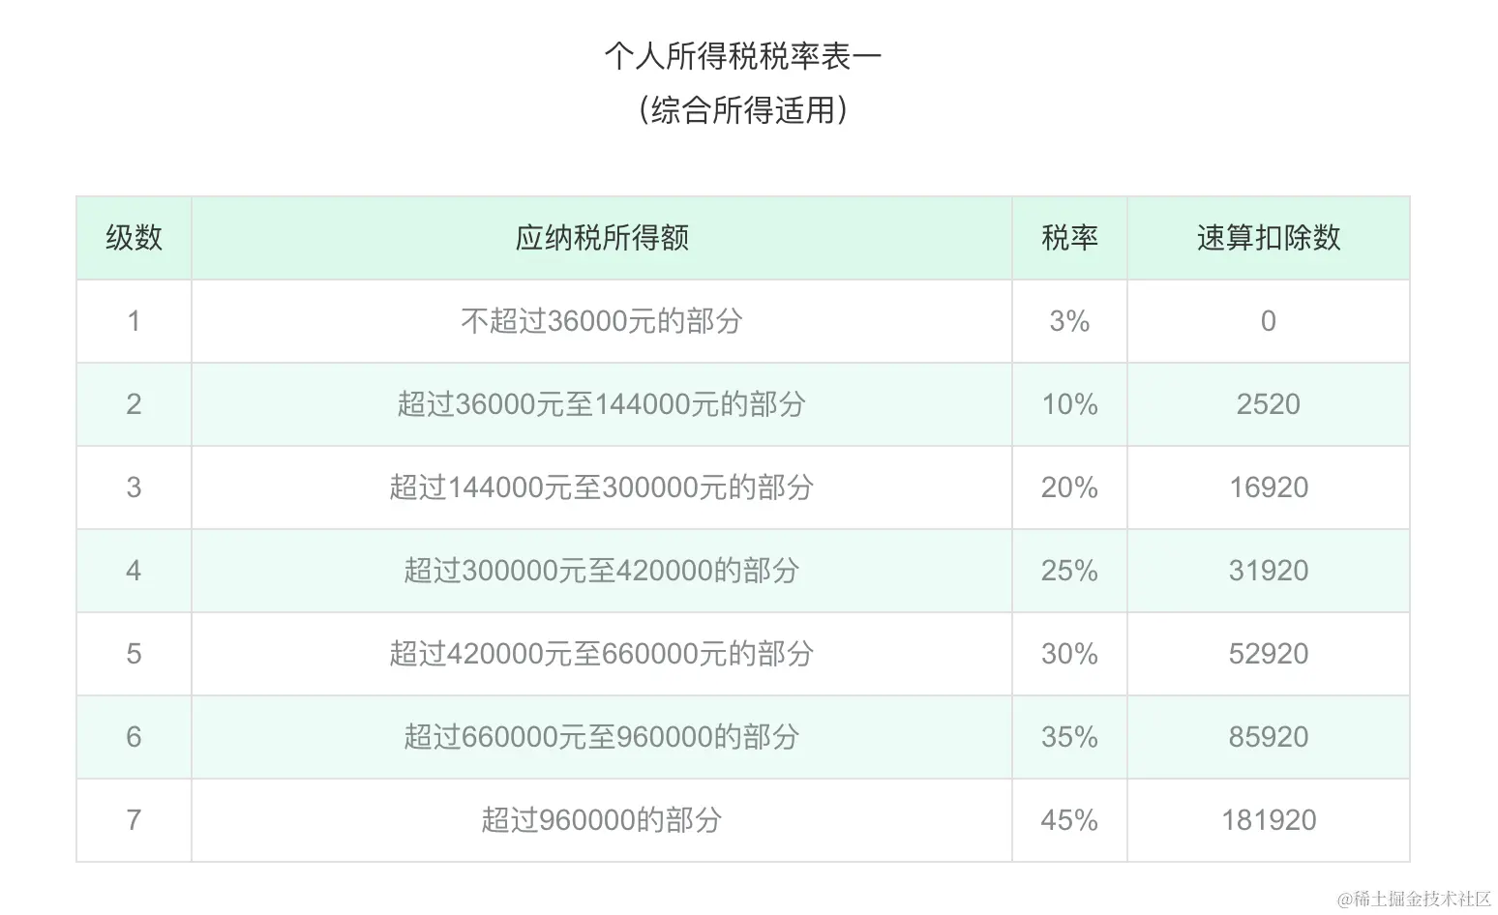1498x915 pixels.
Task: Select the 应纳税所得额 header cell
Action: [602, 238]
